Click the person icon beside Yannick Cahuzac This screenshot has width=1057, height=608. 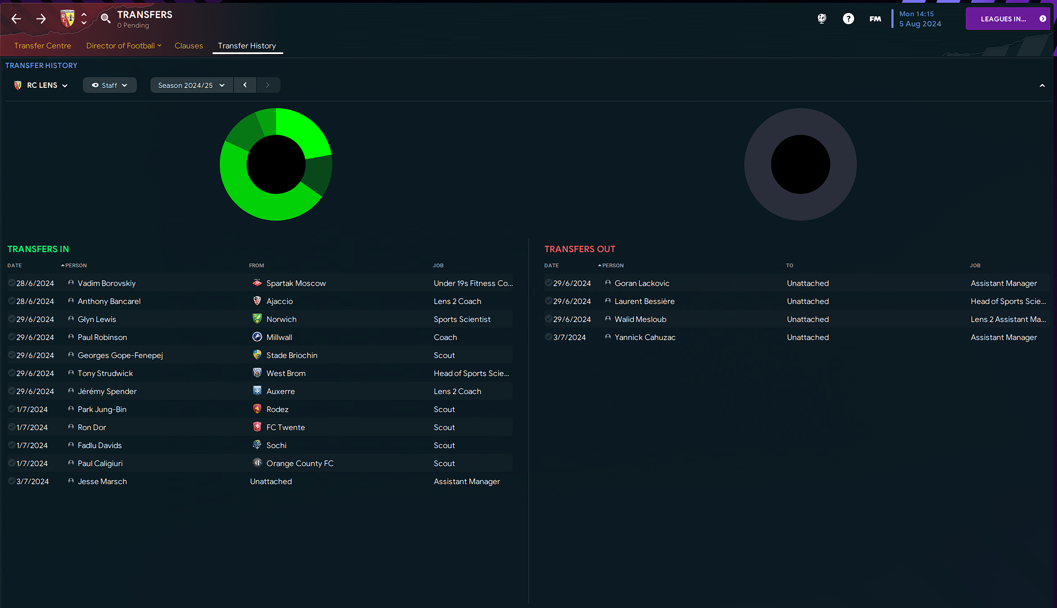[608, 337]
